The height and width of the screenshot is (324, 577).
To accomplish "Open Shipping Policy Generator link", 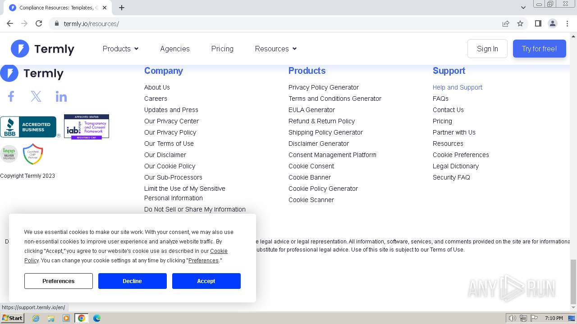I will coord(325,132).
